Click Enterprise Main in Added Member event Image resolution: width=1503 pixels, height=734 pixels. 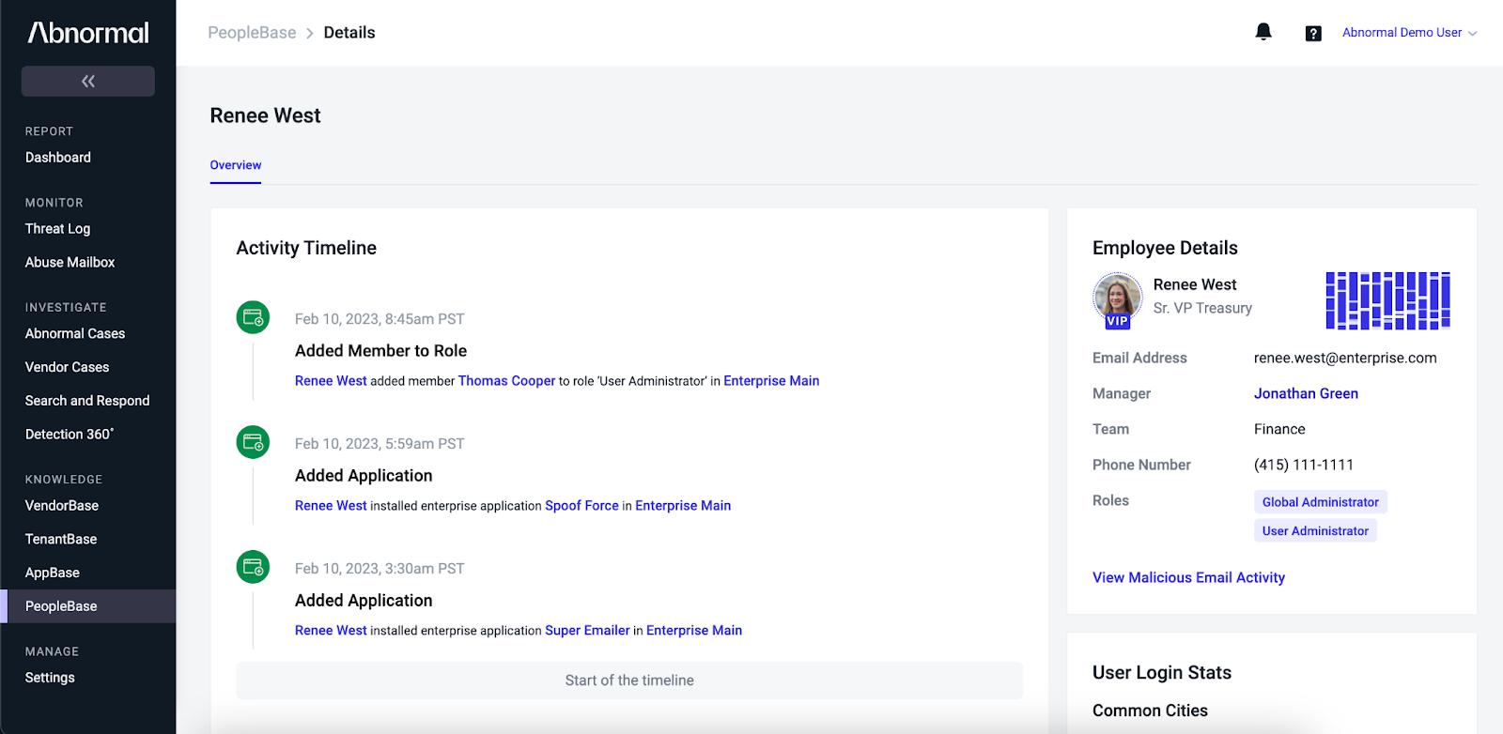[x=771, y=381]
